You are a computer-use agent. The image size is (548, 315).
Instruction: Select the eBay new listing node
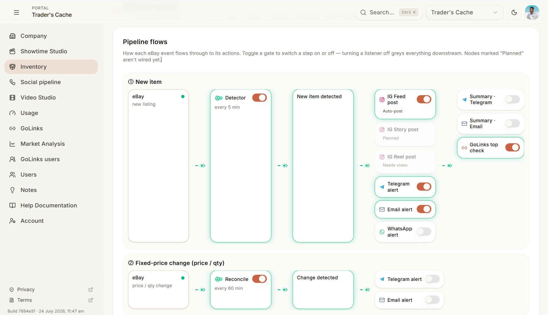pyautogui.click(x=158, y=166)
